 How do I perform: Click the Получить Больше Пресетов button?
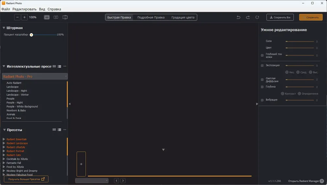pos(26,179)
